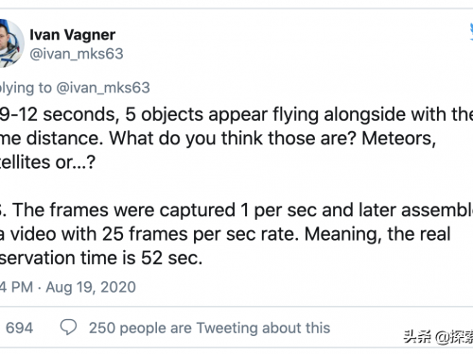Open the Ivan Vagner display name
This screenshot has width=473, height=354.
(73, 35)
